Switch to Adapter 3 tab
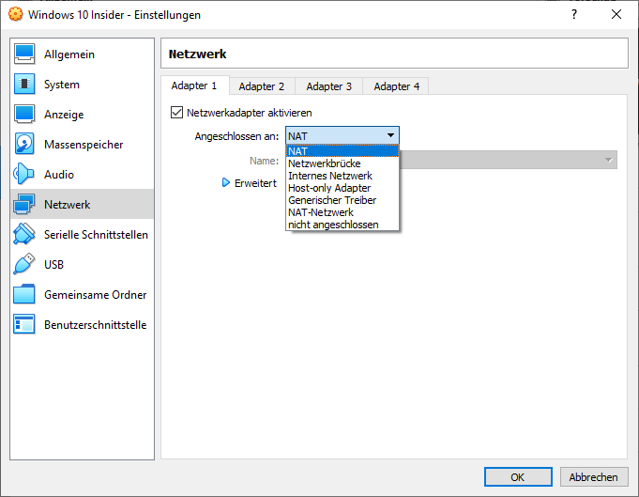Image resolution: width=639 pixels, height=497 pixels. pos(328,86)
